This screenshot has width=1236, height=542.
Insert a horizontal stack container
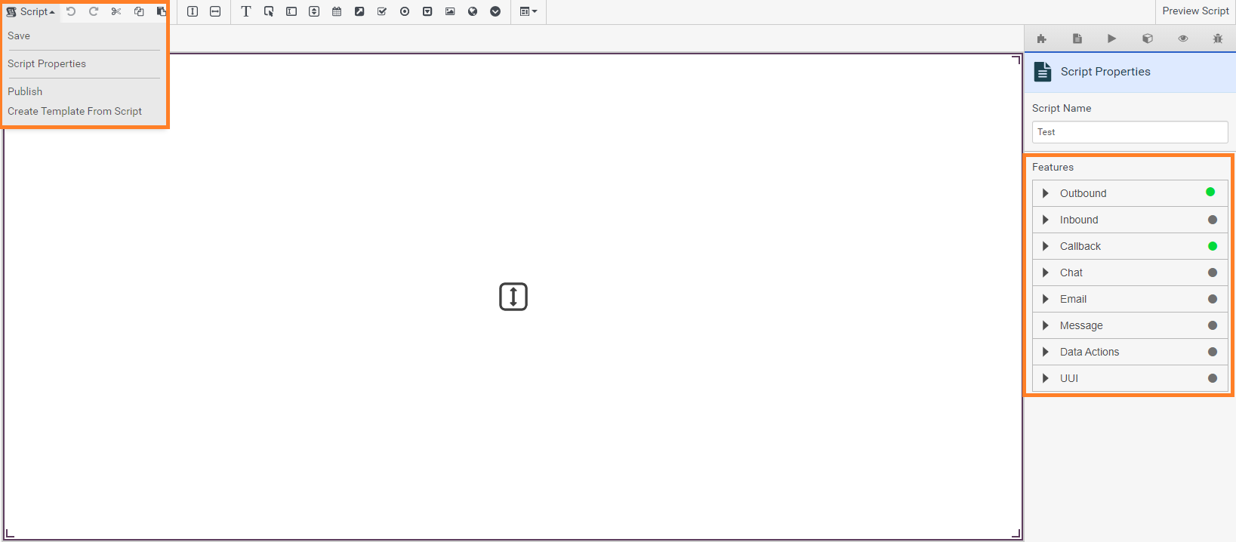click(x=215, y=11)
